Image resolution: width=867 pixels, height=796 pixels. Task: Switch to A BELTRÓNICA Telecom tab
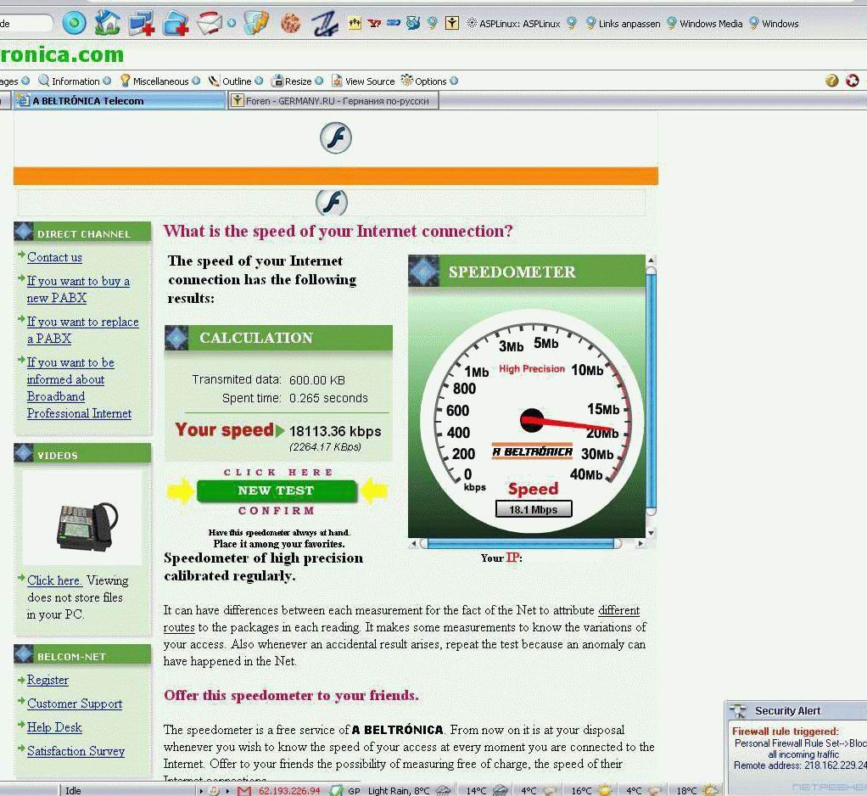pos(119,101)
